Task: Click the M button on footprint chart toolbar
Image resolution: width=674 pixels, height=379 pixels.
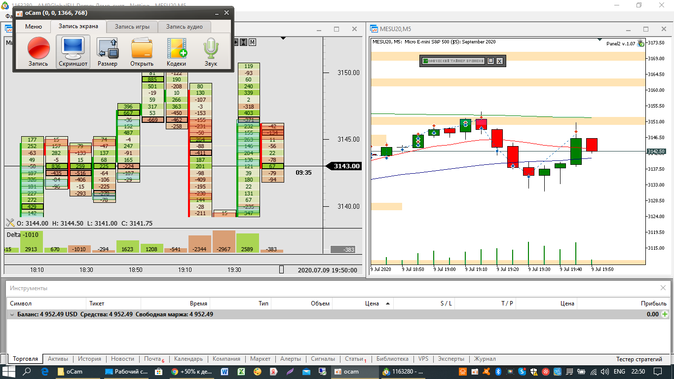Action: pos(252,42)
